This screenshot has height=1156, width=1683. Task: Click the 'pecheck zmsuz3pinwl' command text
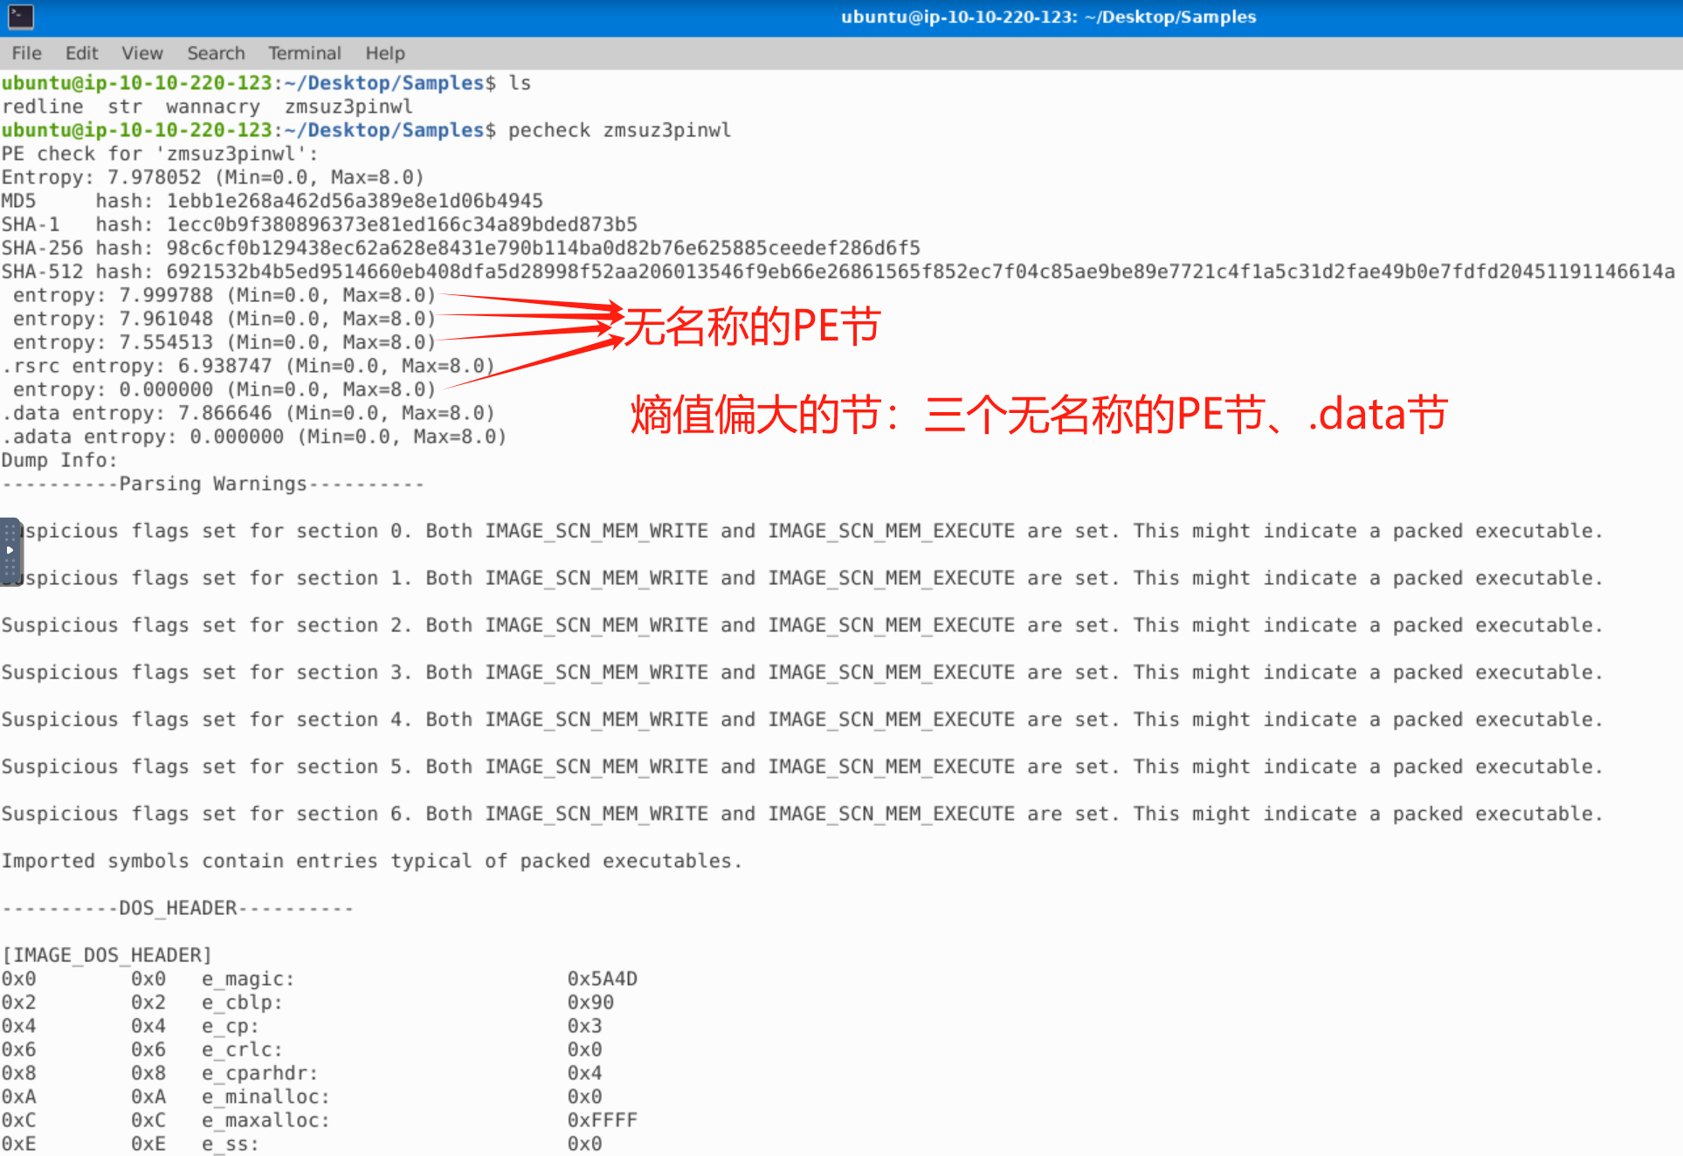click(620, 130)
